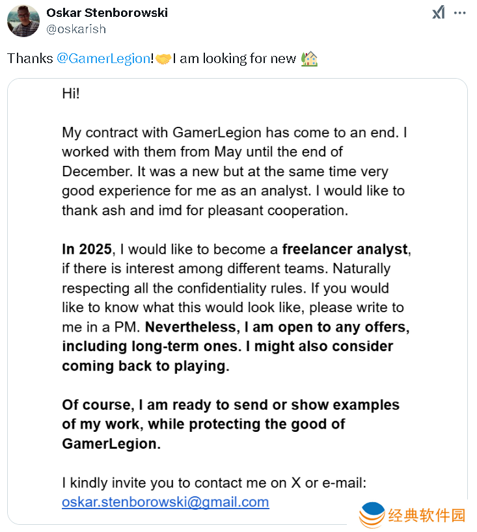Click the 经典软件园 watermark text
The height and width of the screenshot is (532, 477).
coord(427,516)
